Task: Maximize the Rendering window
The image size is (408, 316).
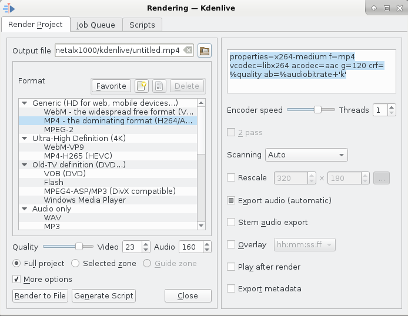Action: click(387, 8)
